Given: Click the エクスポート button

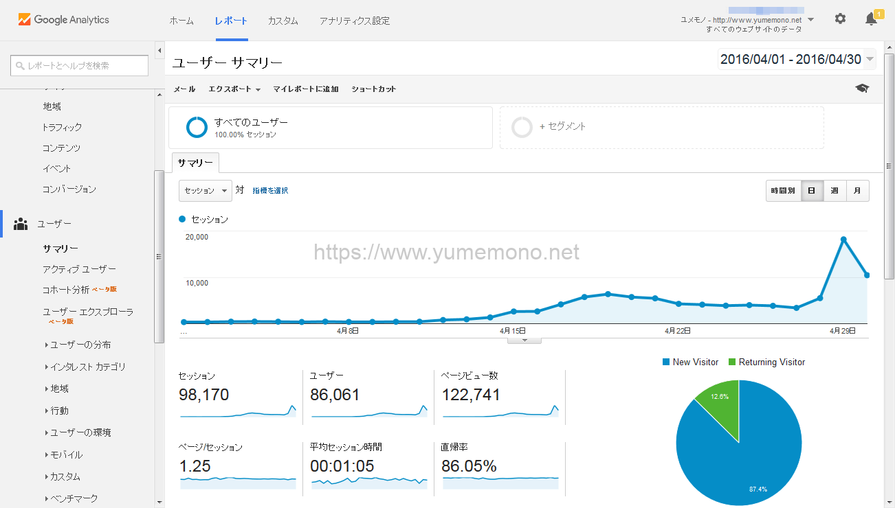Looking at the screenshot, I should 234,89.
